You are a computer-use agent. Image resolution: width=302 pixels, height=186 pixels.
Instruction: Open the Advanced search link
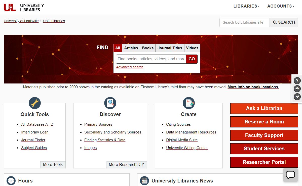tap(130, 67)
